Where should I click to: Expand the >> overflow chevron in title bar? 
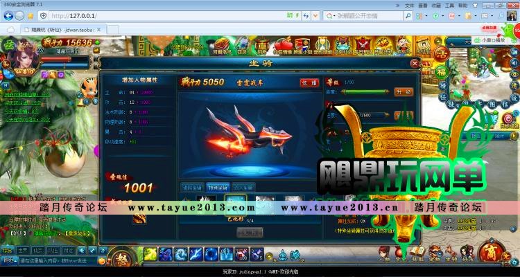(398, 6)
